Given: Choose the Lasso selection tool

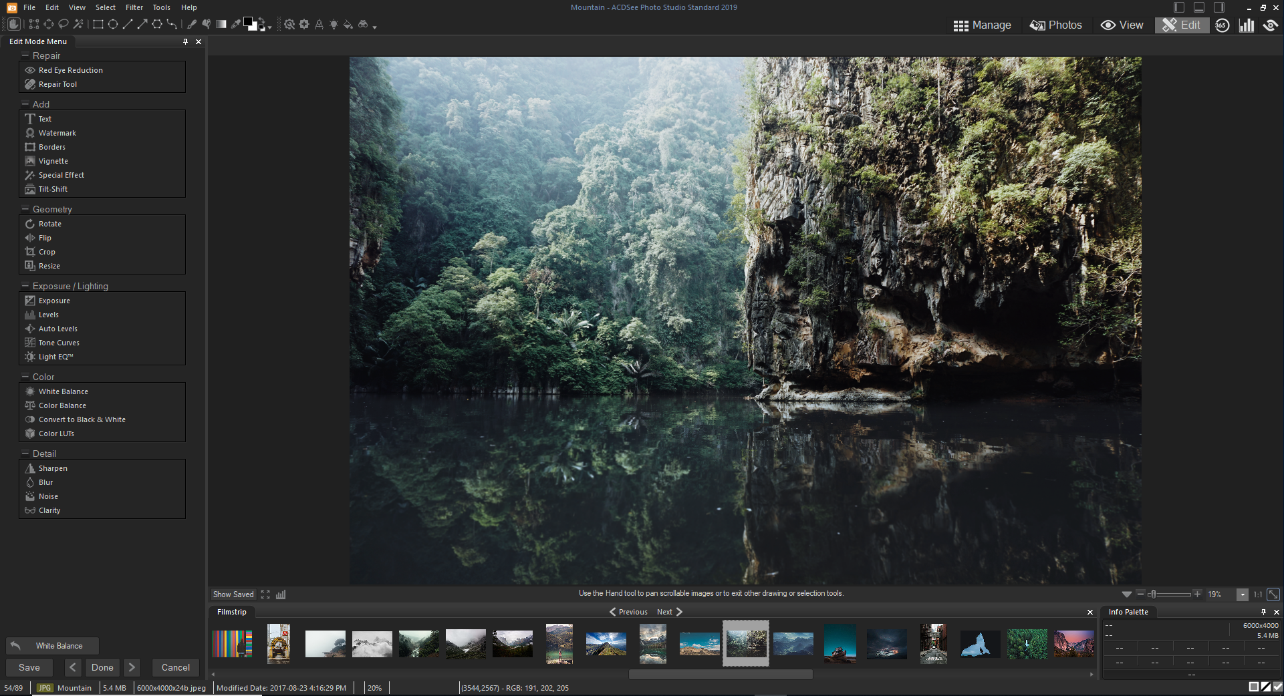Looking at the screenshot, I should click(63, 25).
